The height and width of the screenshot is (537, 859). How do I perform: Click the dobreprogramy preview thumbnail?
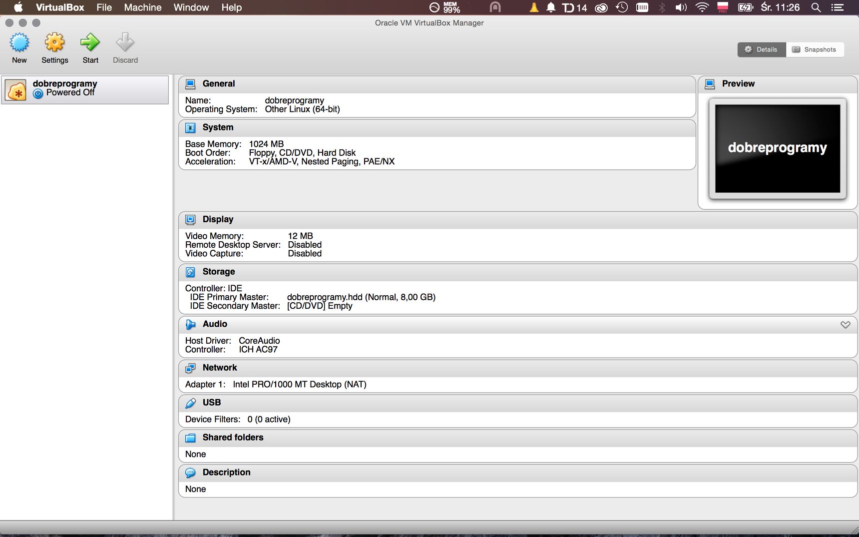pyautogui.click(x=777, y=148)
